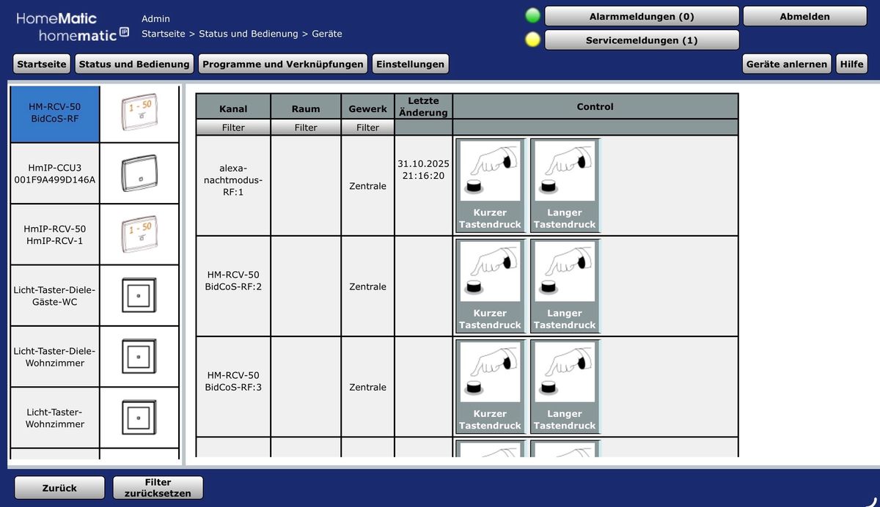Open Status und Bedienung menu
880x507 pixels.
point(134,64)
